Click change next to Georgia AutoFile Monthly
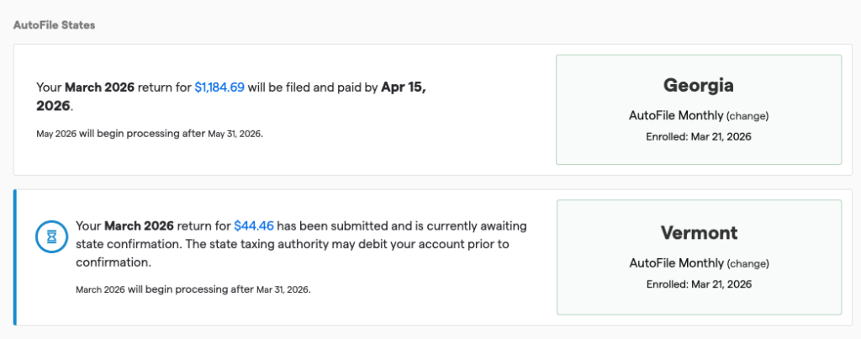Viewport: 861px width, 339px height. 747,116
